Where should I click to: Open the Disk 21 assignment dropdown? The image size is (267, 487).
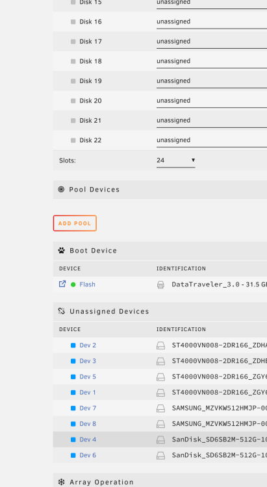(212, 121)
